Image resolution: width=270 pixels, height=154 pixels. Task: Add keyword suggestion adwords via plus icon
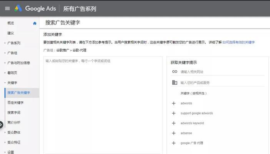[x=173, y=103]
